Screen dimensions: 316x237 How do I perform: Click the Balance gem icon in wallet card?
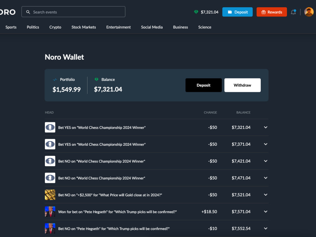point(96,79)
